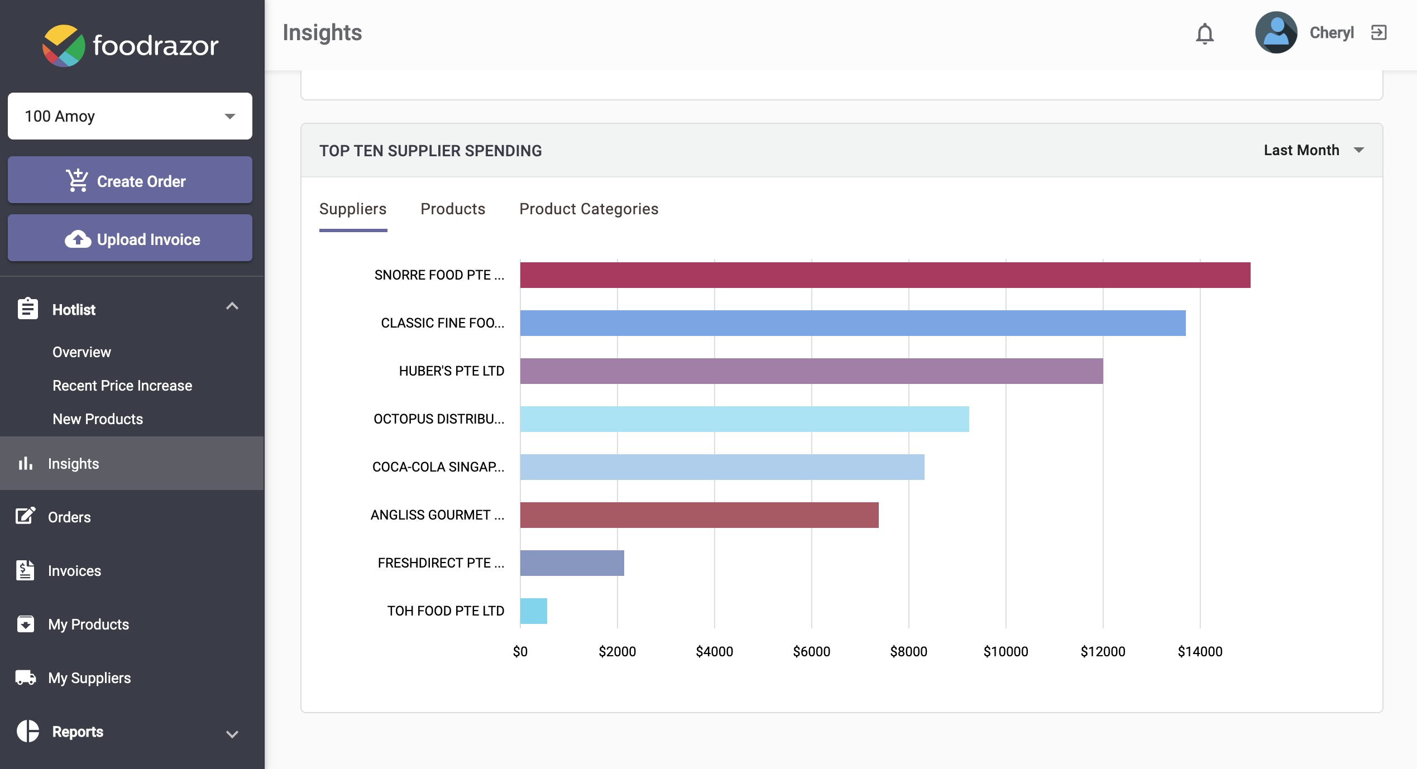1417x769 pixels.
Task: Click the Invoices document icon
Action: pos(26,570)
